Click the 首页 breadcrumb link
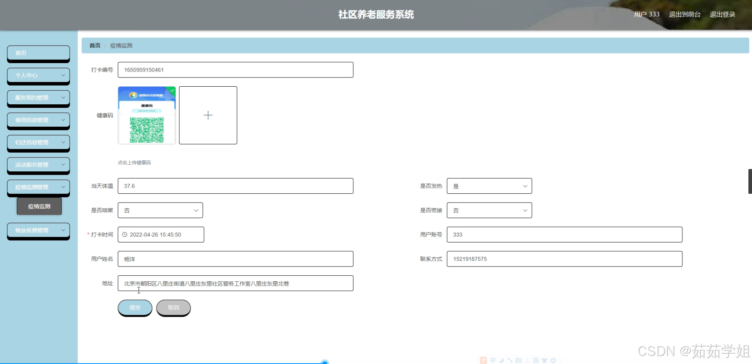 pos(94,46)
